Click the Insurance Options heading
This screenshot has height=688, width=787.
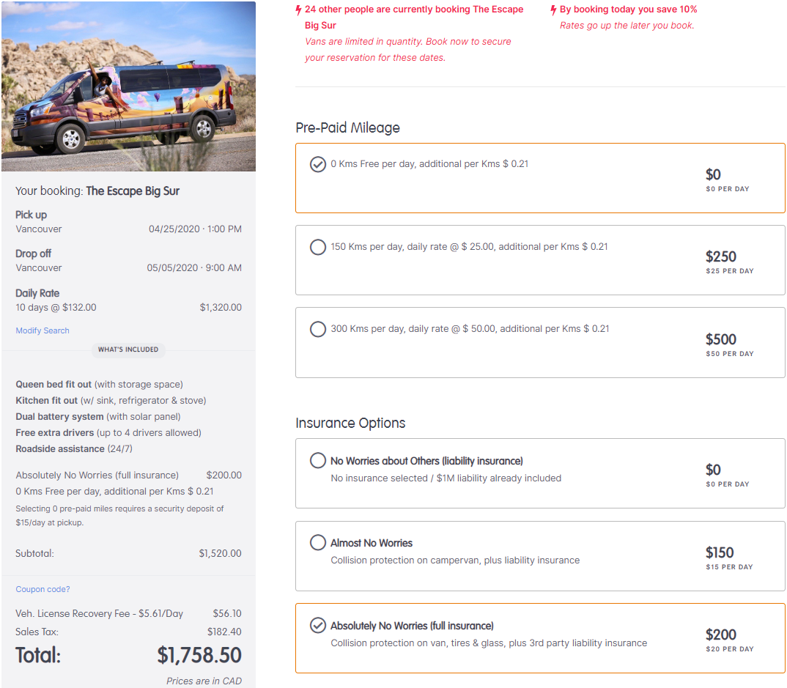click(x=350, y=423)
